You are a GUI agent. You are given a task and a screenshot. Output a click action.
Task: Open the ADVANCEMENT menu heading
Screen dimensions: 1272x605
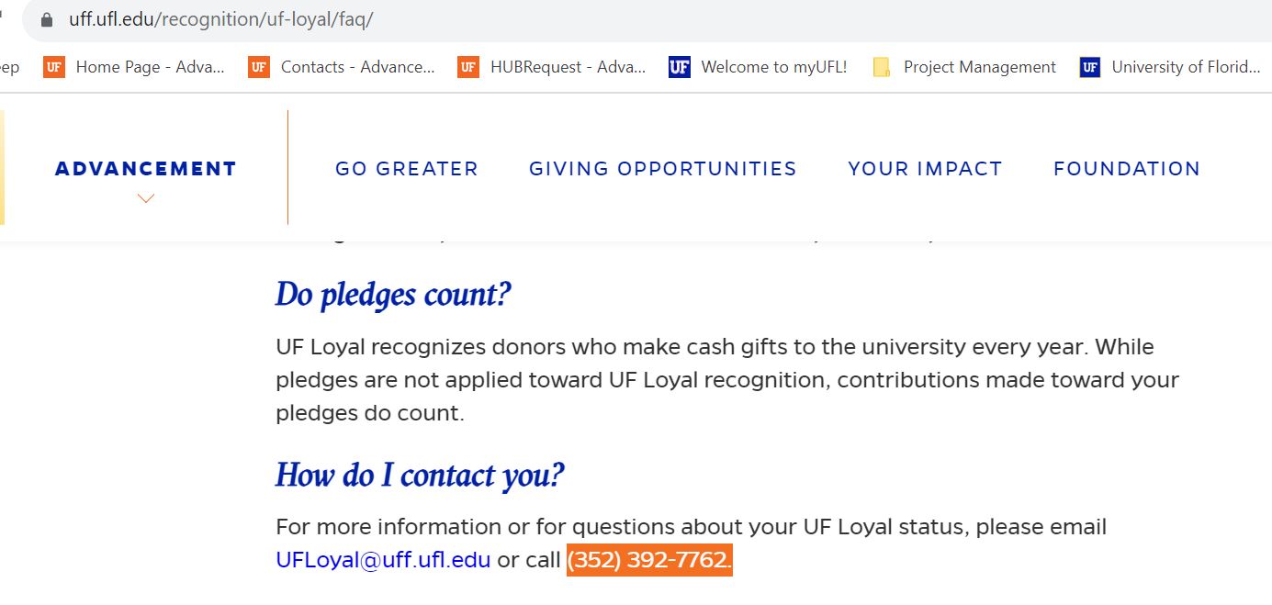pos(146,169)
